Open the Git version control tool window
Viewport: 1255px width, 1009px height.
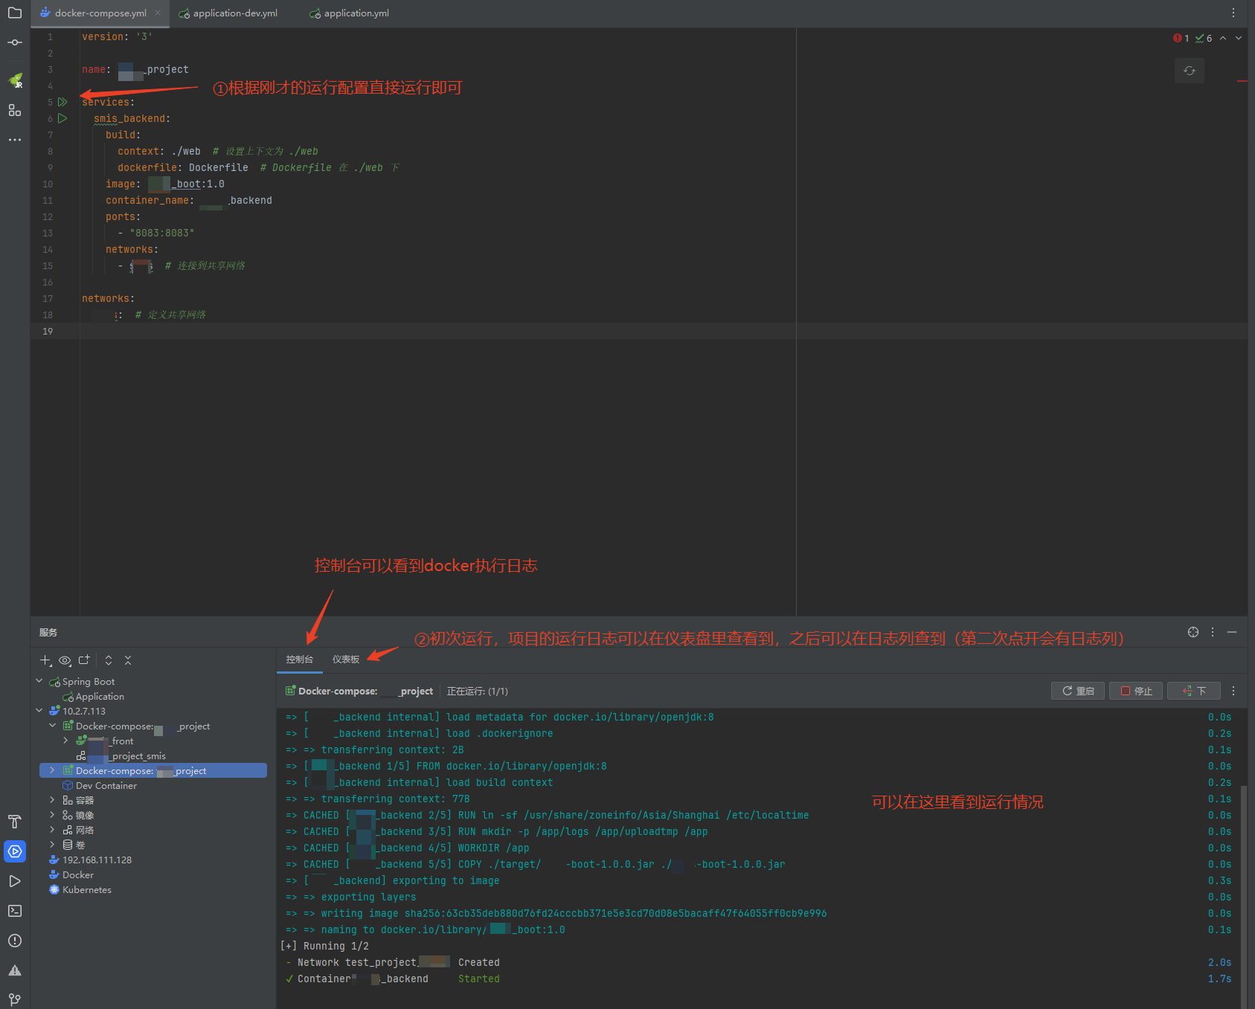coord(15,999)
